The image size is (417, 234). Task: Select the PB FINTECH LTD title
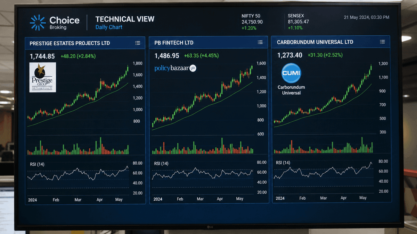click(174, 43)
